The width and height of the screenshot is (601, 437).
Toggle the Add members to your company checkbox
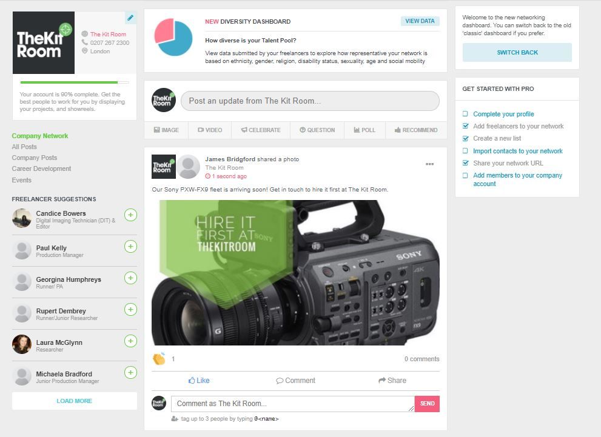tap(465, 175)
